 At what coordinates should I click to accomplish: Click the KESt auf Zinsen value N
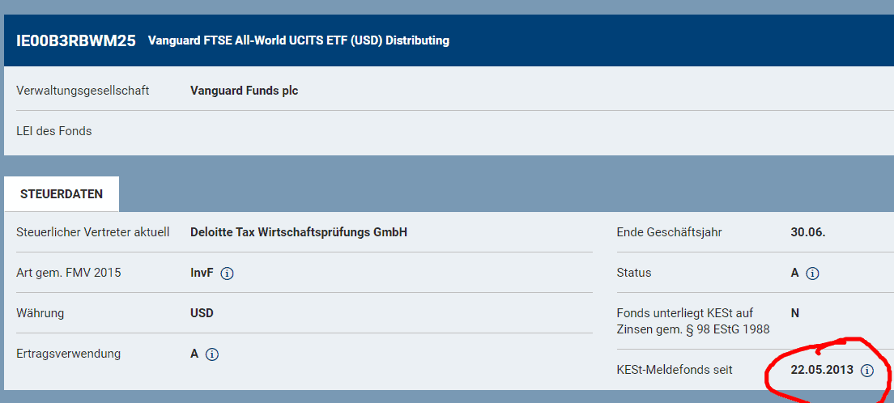(795, 313)
